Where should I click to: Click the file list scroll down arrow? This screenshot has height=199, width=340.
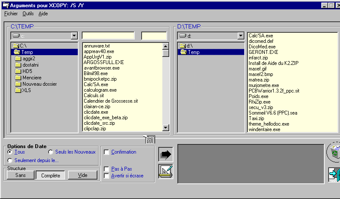point(166,128)
